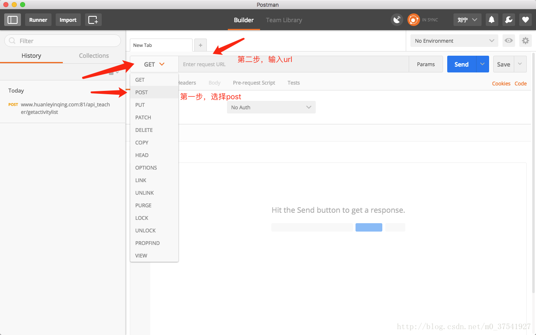Select the New Tab request tab
This screenshot has height=335, width=536.
coord(161,45)
